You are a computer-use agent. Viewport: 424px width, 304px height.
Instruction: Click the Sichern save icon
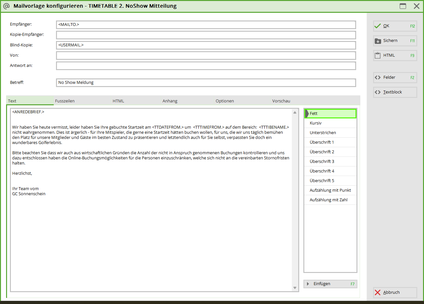[x=378, y=41]
